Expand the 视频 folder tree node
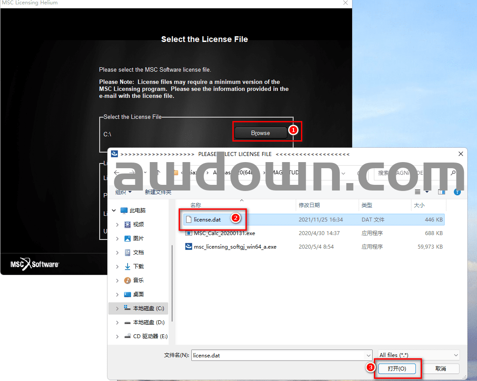 pos(117,225)
